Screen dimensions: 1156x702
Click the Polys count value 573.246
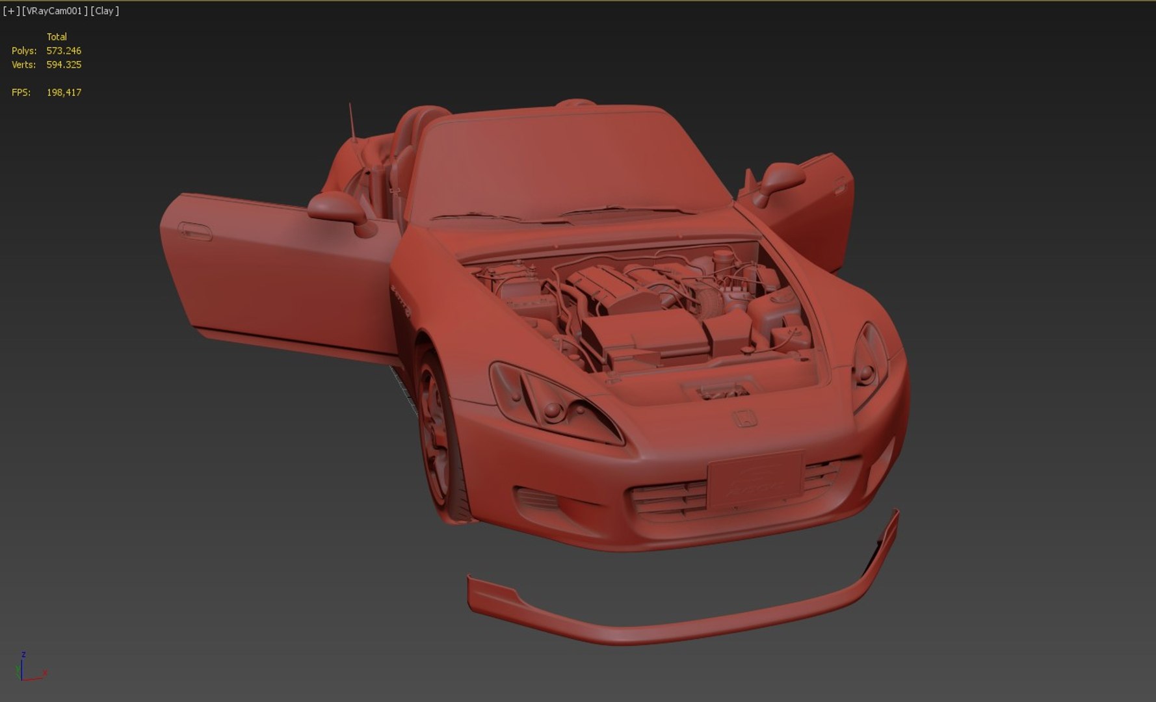[64, 51]
